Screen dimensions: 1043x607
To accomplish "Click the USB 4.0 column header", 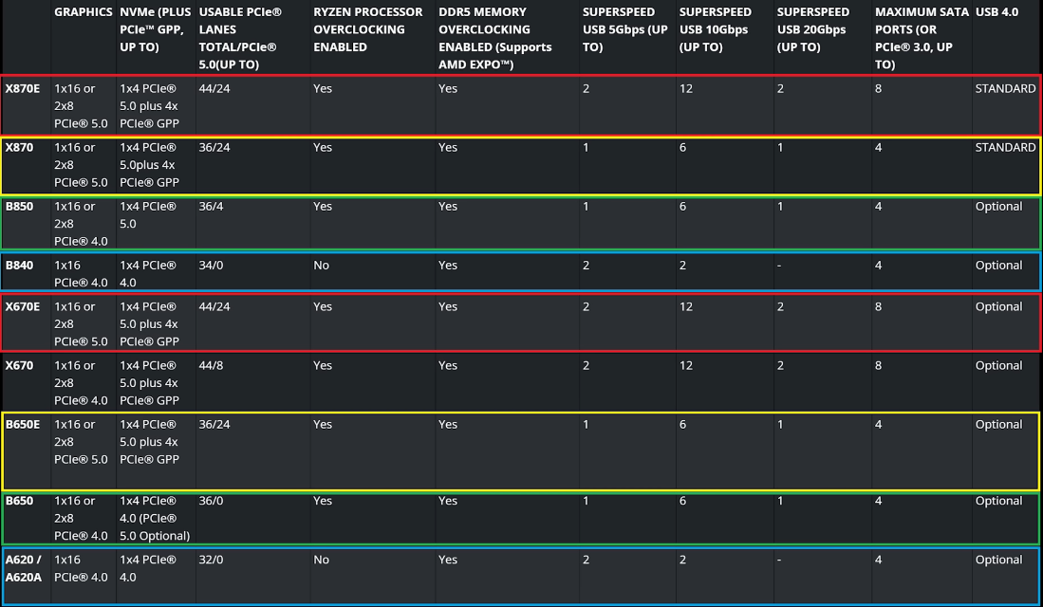I will pyautogui.click(x=996, y=12).
